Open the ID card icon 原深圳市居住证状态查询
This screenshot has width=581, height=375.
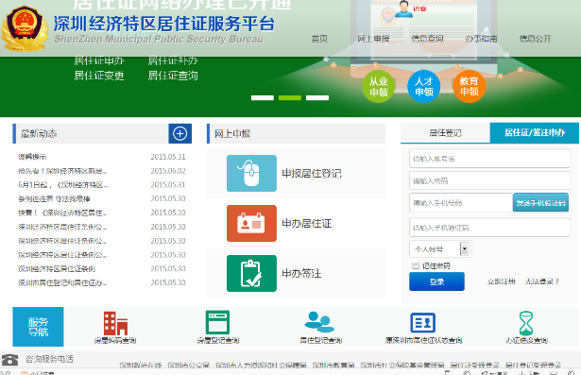(x=423, y=323)
